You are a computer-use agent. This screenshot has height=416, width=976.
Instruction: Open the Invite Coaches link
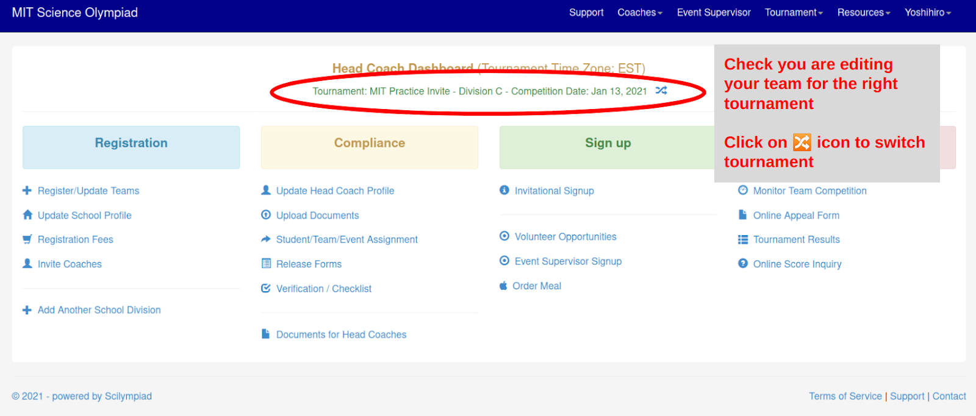pos(70,264)
